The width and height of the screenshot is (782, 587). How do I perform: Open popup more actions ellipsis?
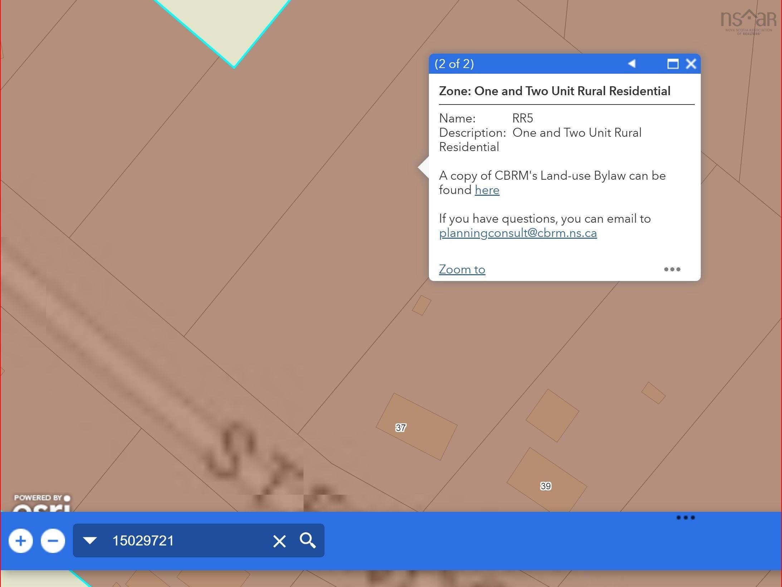[672, 270]
